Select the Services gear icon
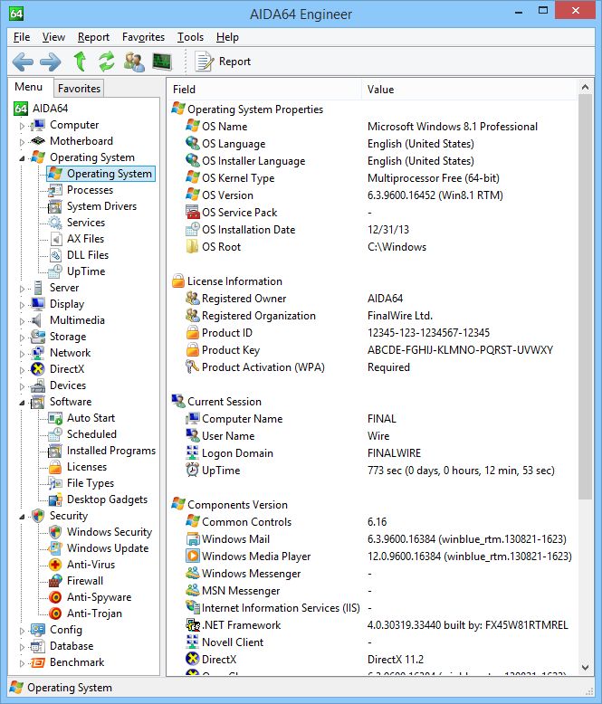 pos(55,223)
